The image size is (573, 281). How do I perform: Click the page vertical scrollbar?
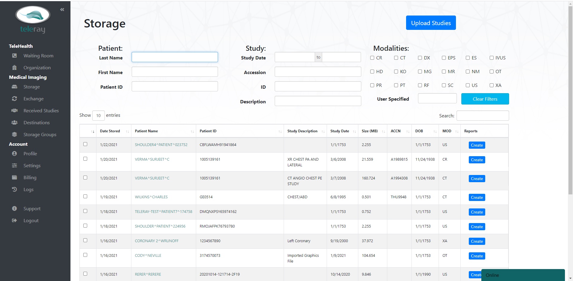tap(570, 100)
